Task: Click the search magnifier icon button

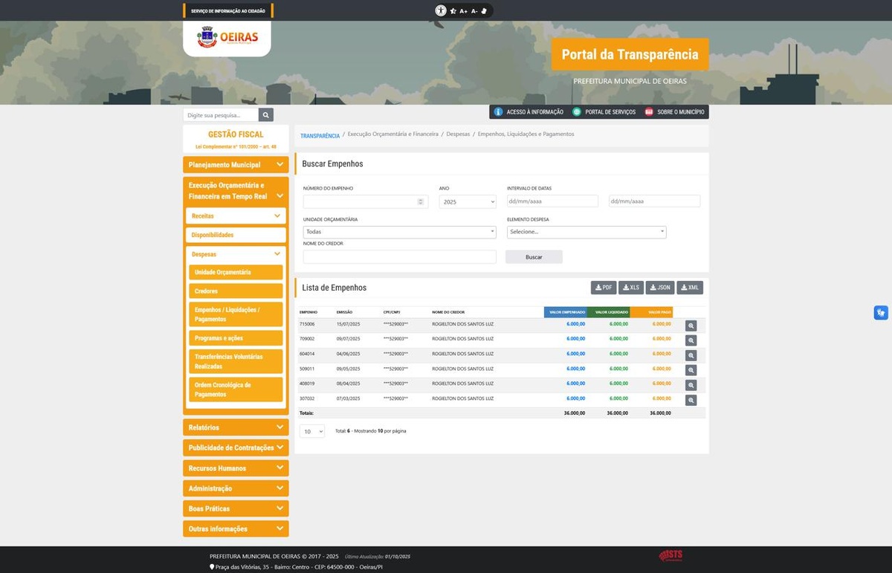Action: (266, 115)
